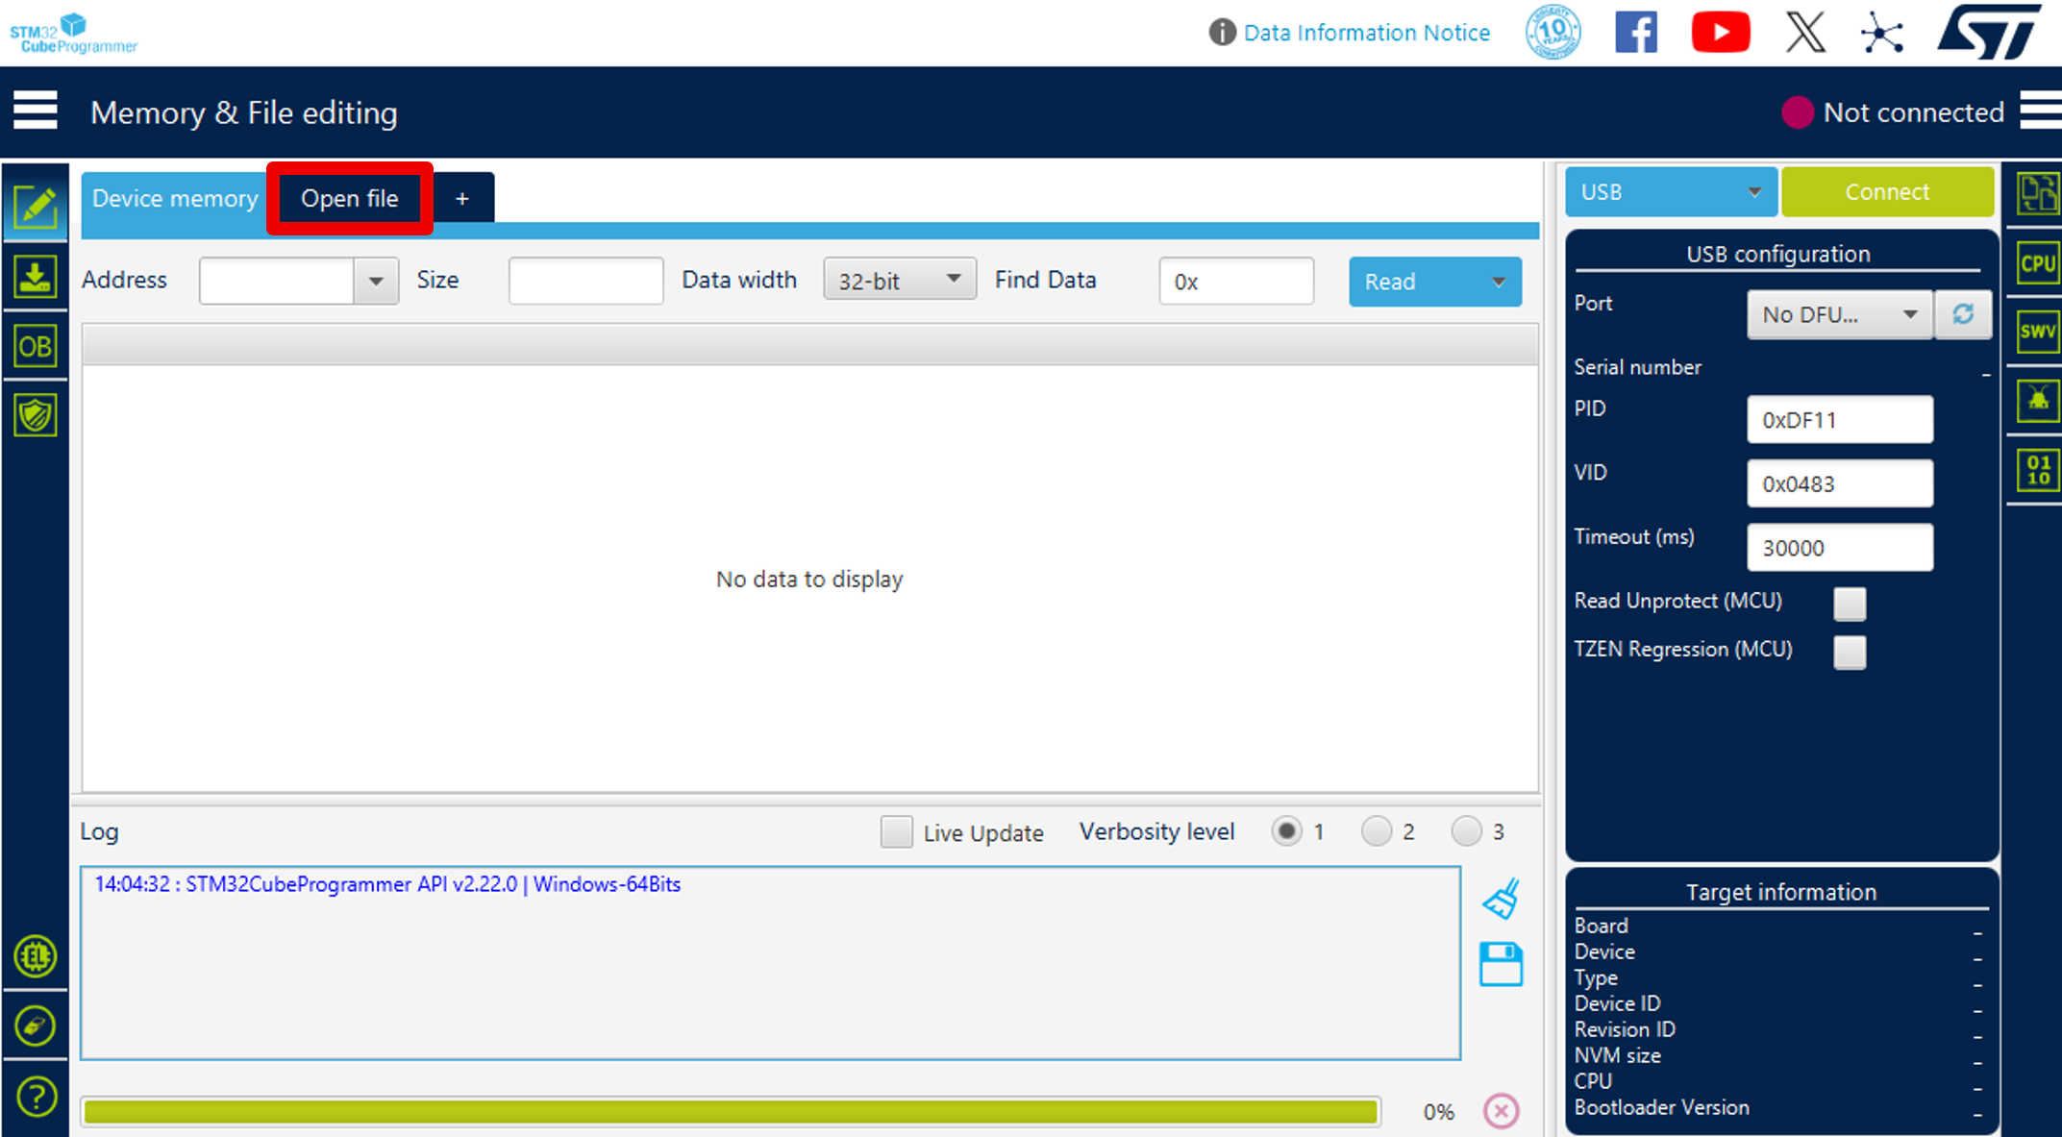Viewport: 2062px width, 1137px height.
Task: Open the USB connection type dropdown
Action: tap(1671, 191)
